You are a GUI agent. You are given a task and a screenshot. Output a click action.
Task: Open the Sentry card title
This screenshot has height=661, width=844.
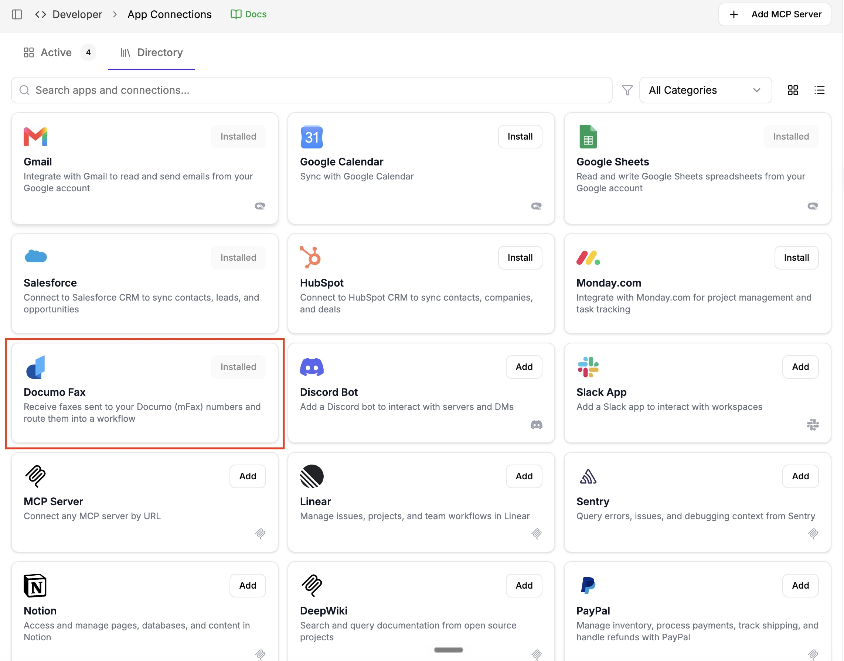pos(593,501)
